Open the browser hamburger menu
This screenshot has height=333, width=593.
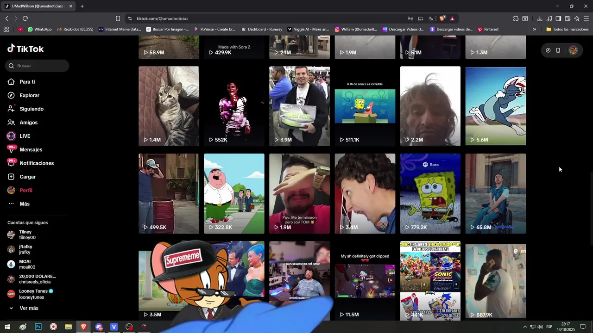pos(586,18)
